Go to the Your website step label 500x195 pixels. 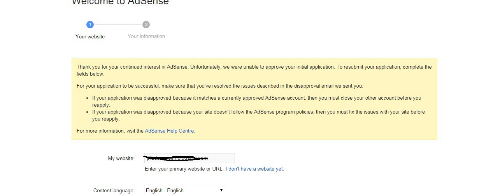[x=90, y=36]
